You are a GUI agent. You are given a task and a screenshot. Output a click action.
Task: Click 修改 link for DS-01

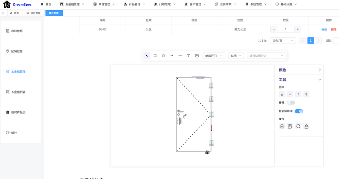(x=324, y=29)
